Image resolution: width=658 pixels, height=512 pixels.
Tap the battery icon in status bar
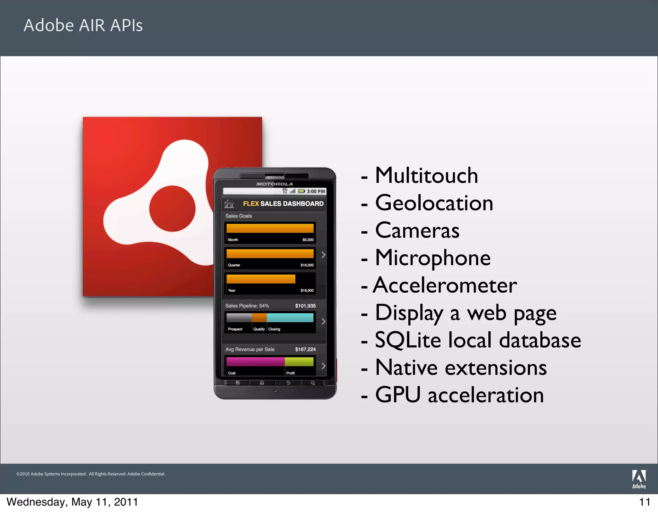(302, 191)
